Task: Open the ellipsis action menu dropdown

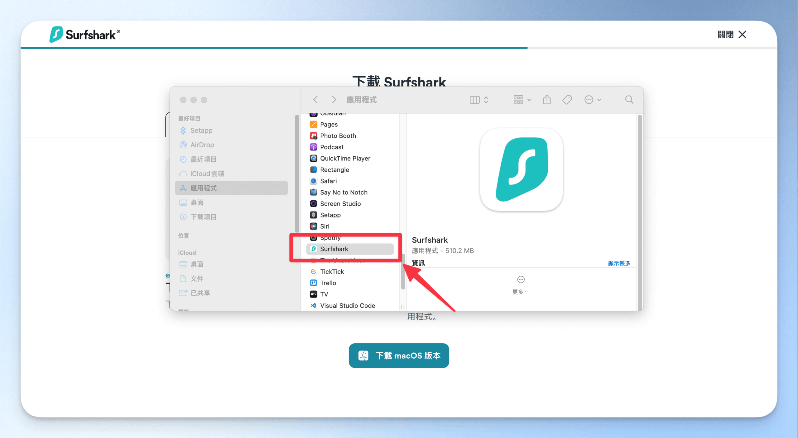Action: click(x=593, y=100)
